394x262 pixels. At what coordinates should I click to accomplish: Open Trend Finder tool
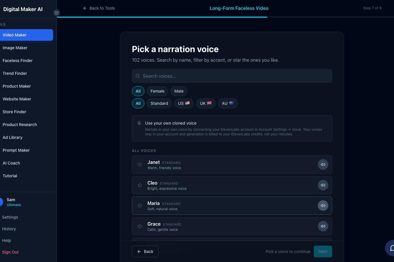click(26, 73)
